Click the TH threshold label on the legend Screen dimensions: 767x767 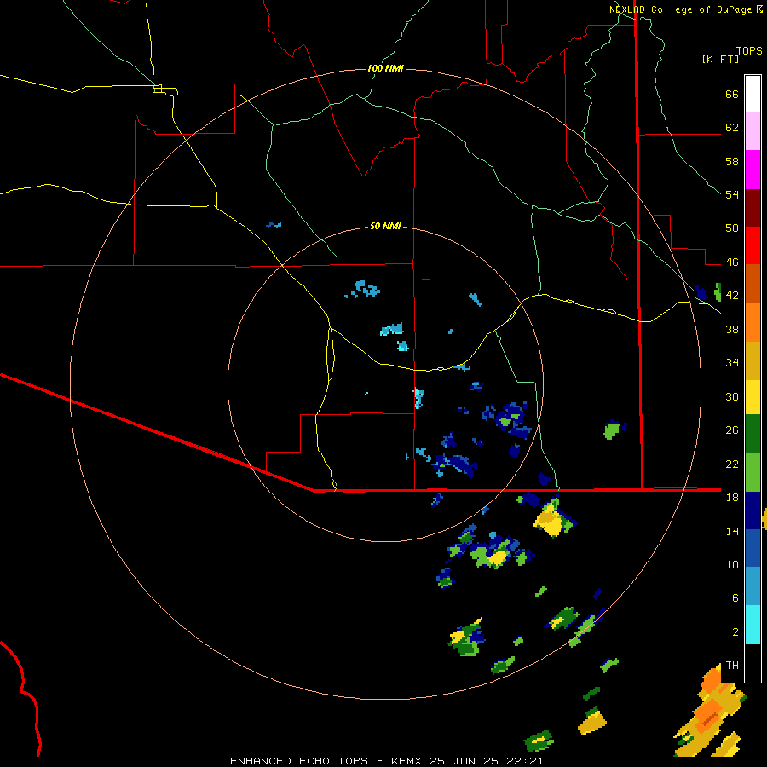click(x=732, y=666)
